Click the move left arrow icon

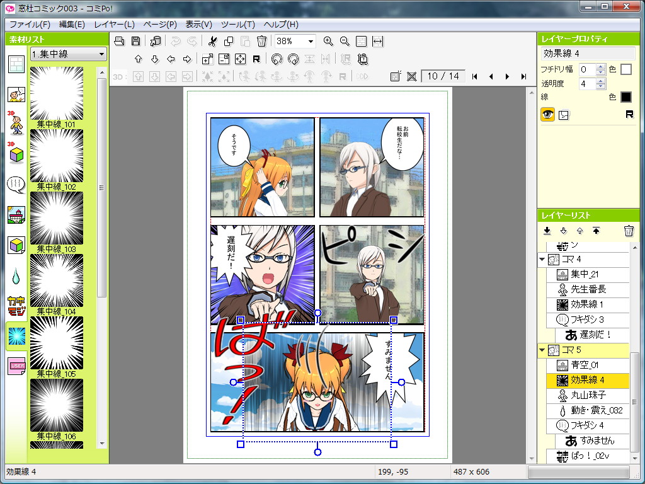(171, 59)
